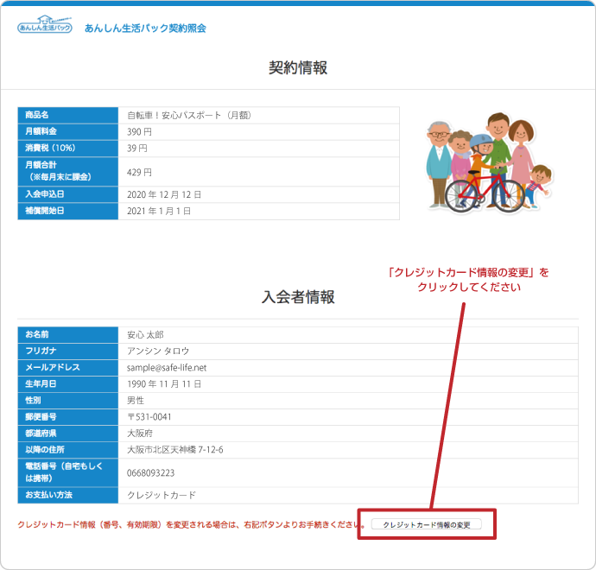
Task: Click the 月額料金 label cell
Action: click(x=68, y=131)
